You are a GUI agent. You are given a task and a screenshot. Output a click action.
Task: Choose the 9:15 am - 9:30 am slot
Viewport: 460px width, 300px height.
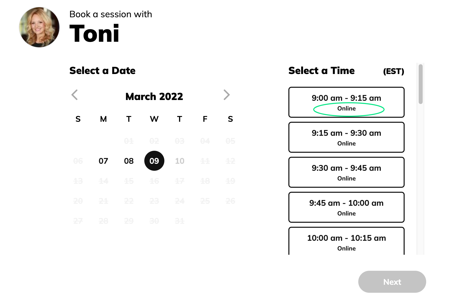click(x=346, y=137)
